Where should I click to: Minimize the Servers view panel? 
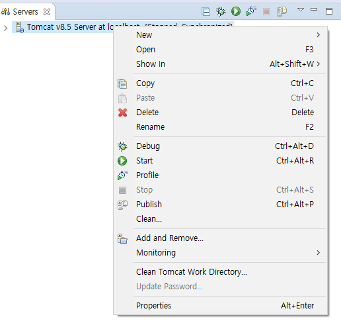[x=314, y=9]
